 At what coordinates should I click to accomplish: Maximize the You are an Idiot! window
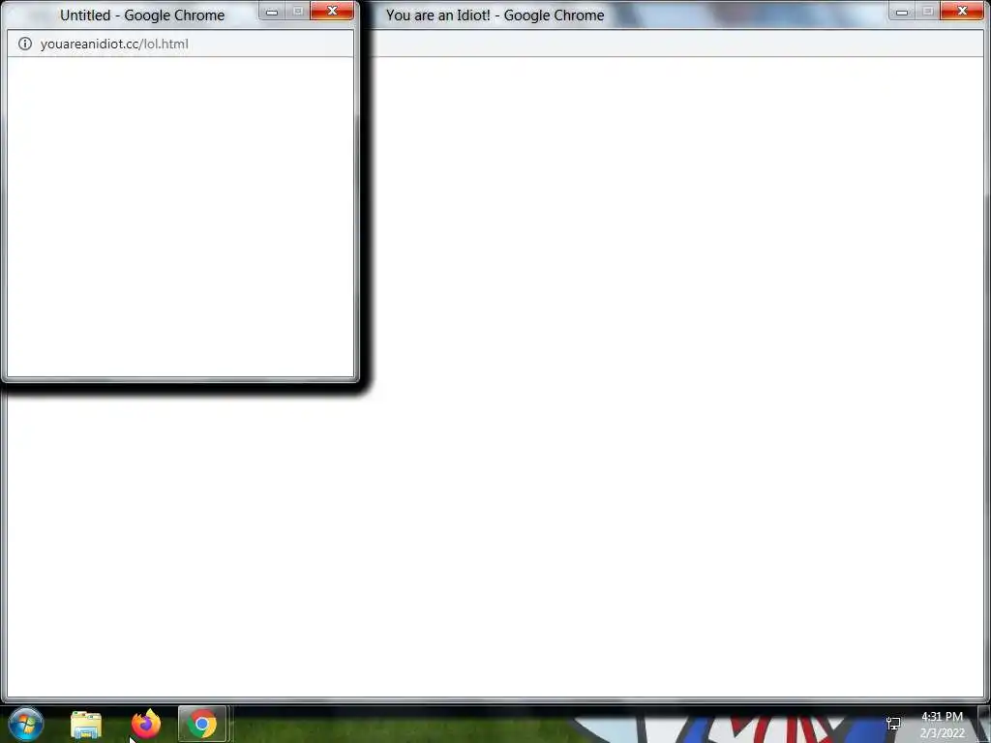coord(928,12)
